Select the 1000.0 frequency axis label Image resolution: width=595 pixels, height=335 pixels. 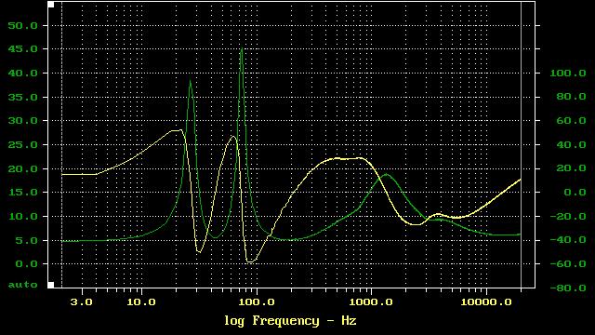pos(371,302)
